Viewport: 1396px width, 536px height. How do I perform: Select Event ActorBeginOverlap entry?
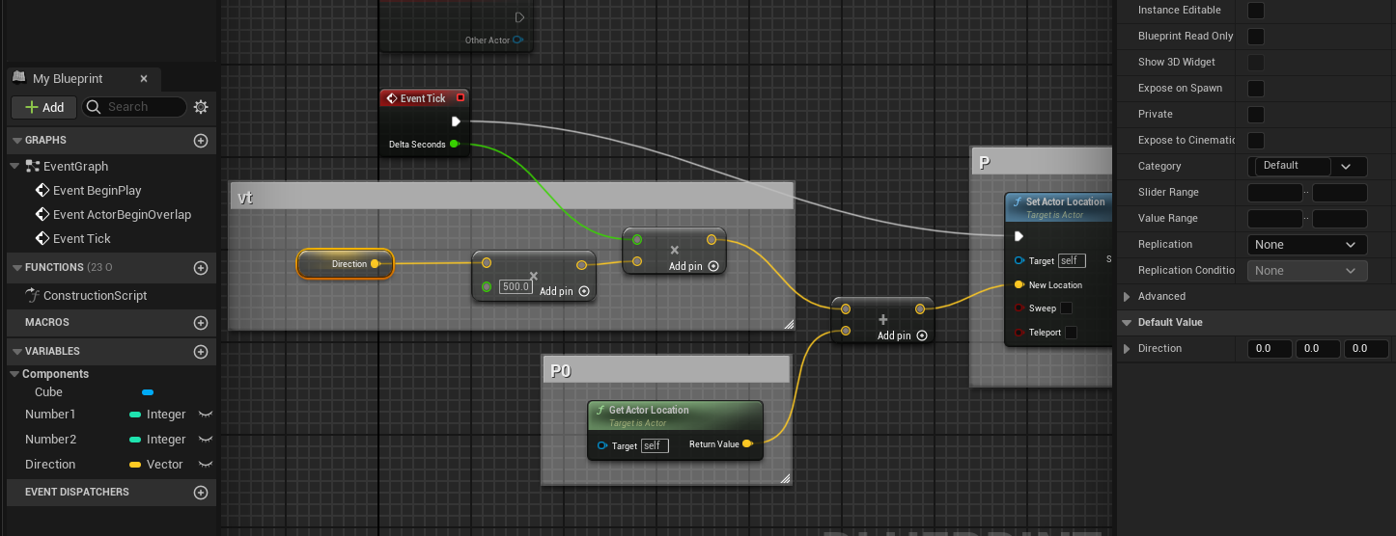[122, 215]
